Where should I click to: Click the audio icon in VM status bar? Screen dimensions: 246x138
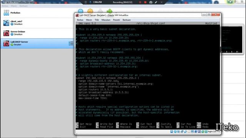point(178,131)
